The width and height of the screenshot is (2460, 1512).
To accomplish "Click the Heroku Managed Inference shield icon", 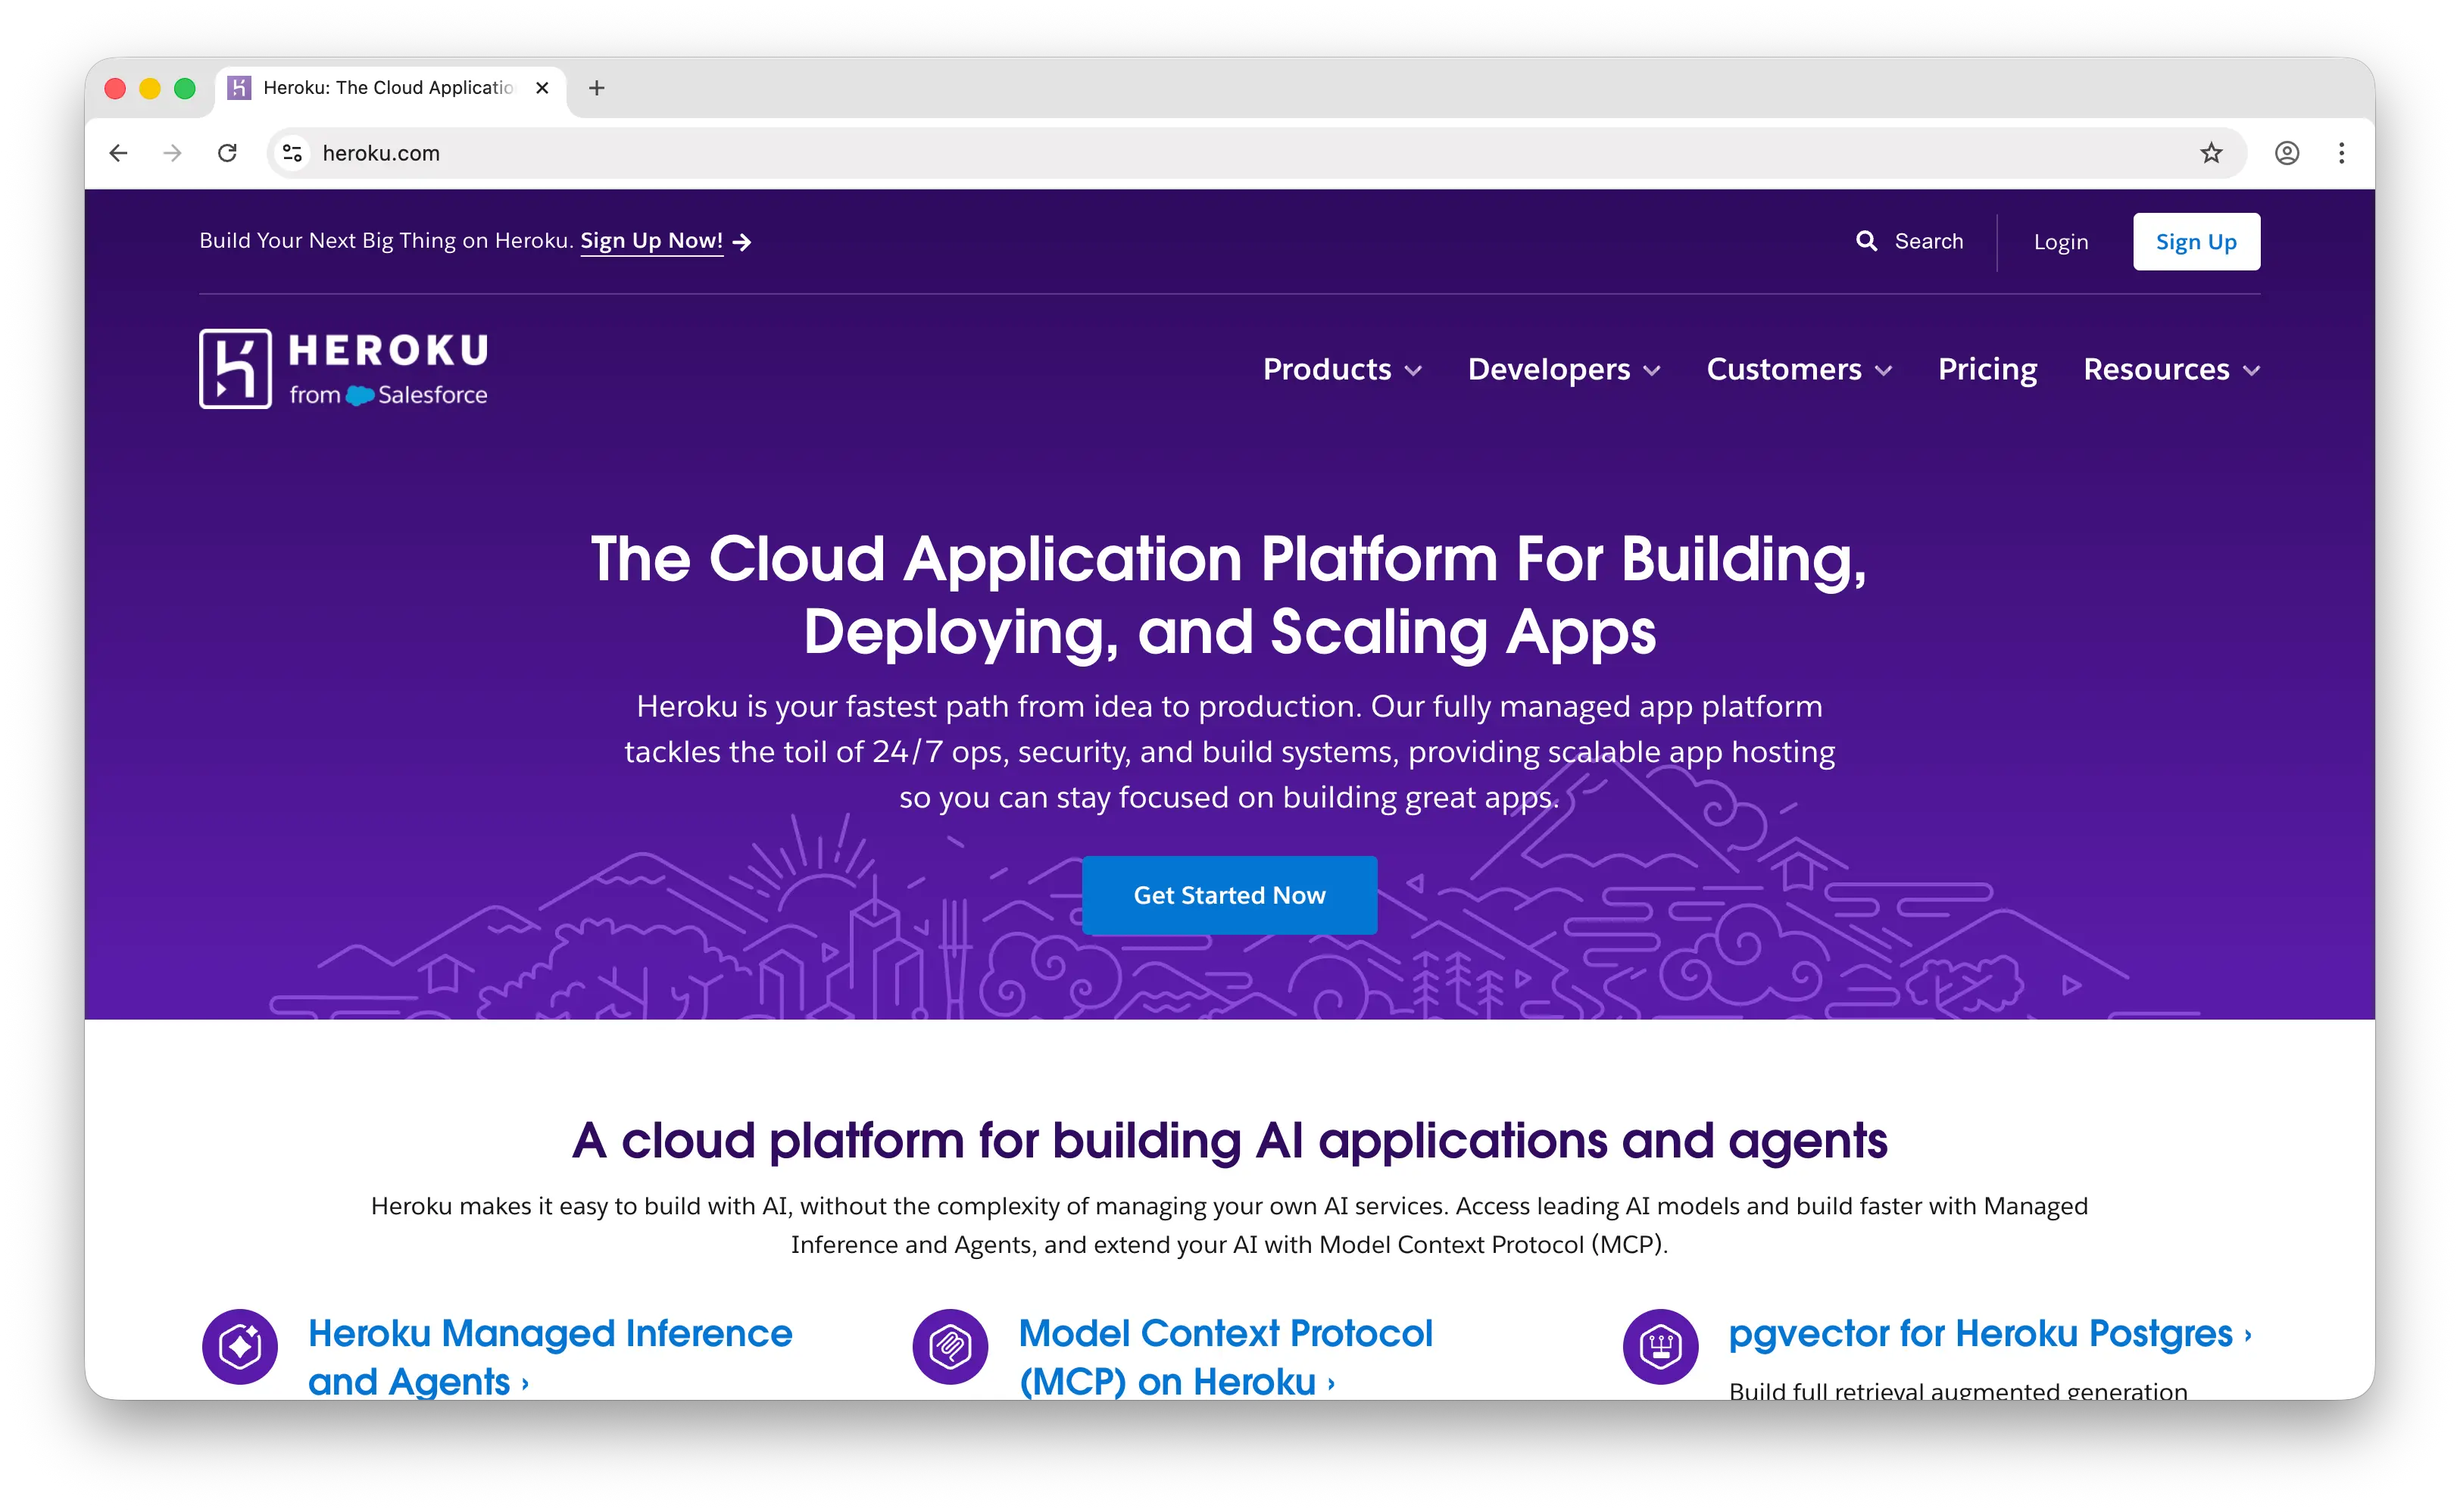I will (239, 1346).
